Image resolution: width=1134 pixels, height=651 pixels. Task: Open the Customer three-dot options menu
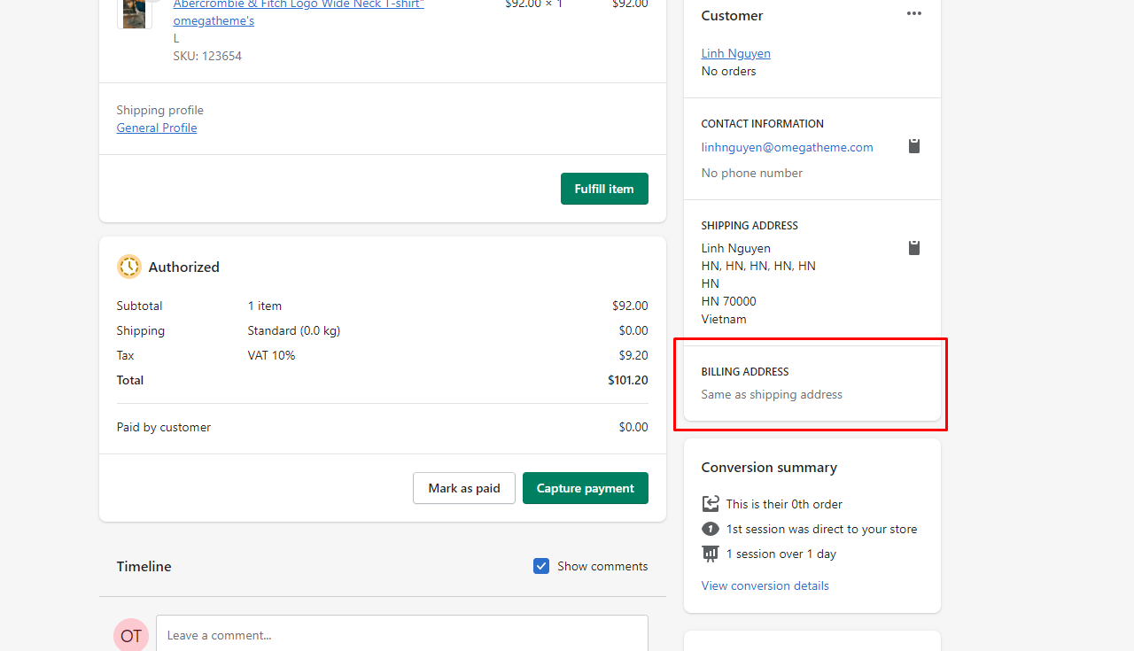(x=913, y=14)
